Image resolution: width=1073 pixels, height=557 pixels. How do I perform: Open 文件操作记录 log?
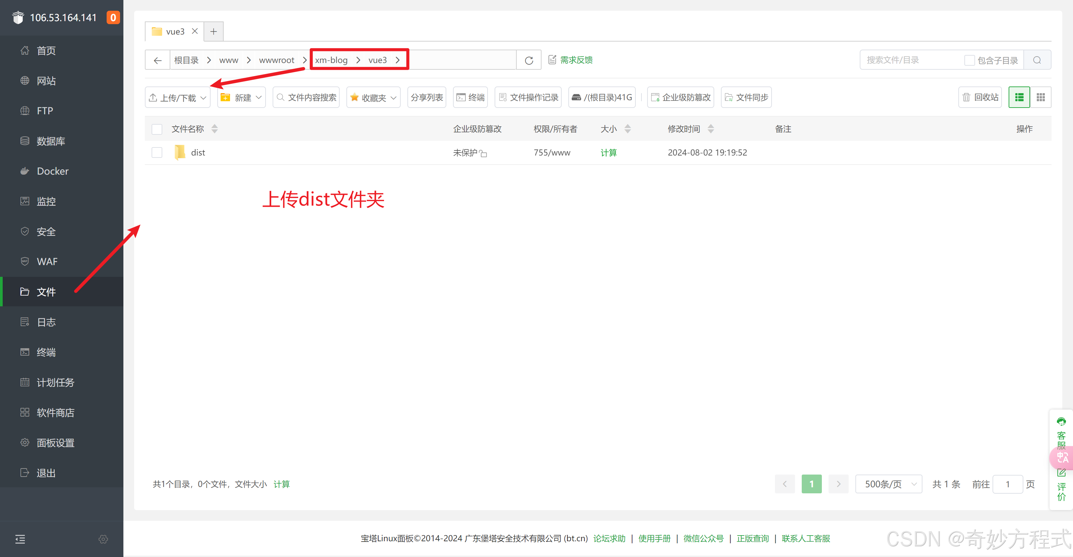click(528, 98)
